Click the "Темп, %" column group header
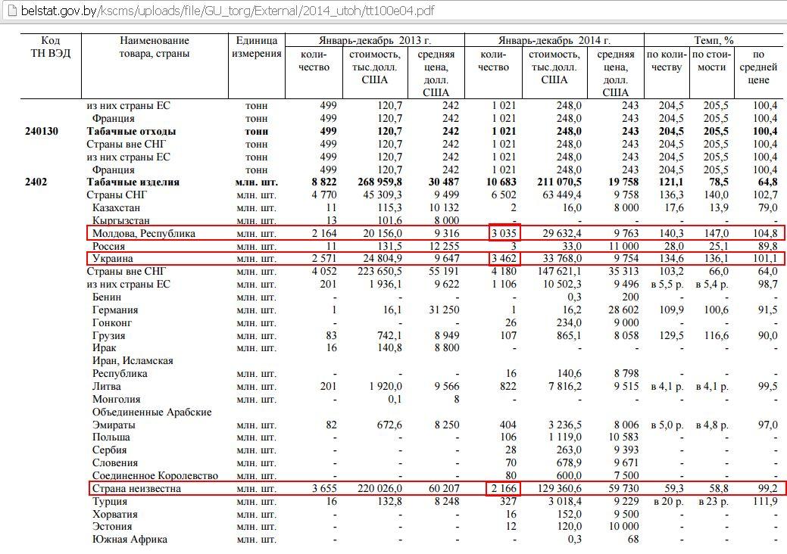 point(714,40)
